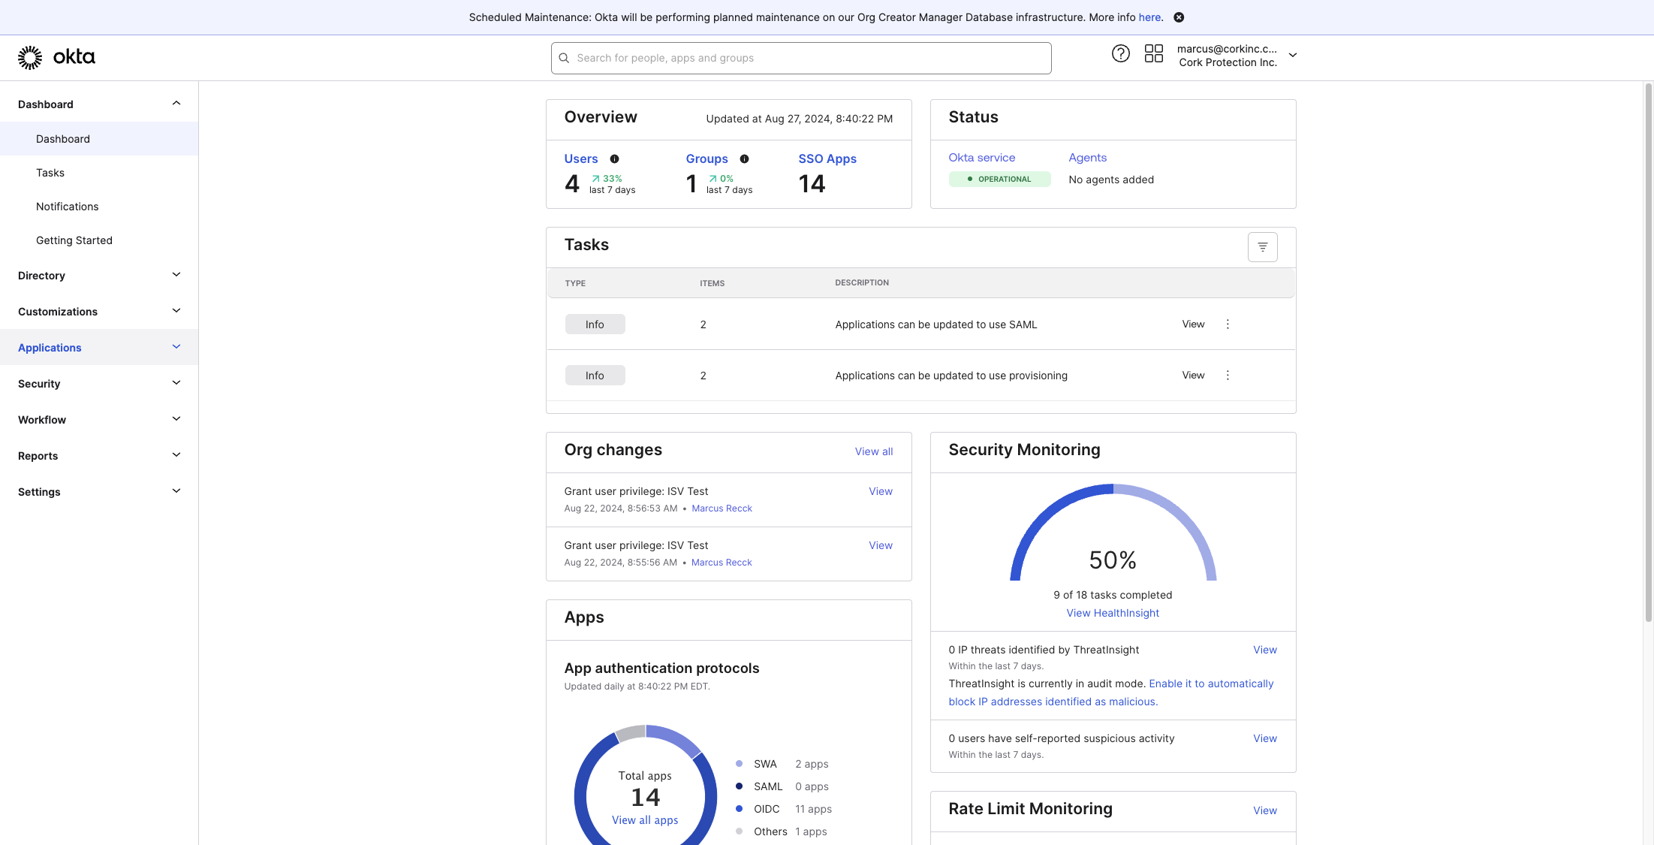This screenshot has height=845, width=1654.
Task: Click View all org changes
Action: click(x=874, y=451)
